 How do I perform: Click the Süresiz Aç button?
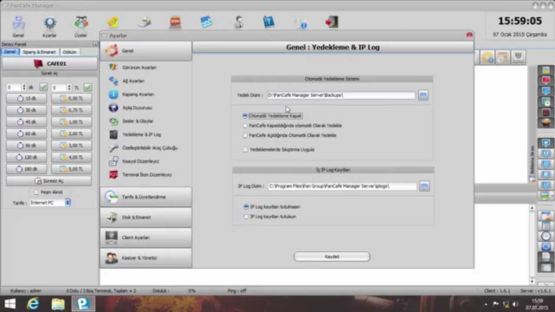point(49,181)
